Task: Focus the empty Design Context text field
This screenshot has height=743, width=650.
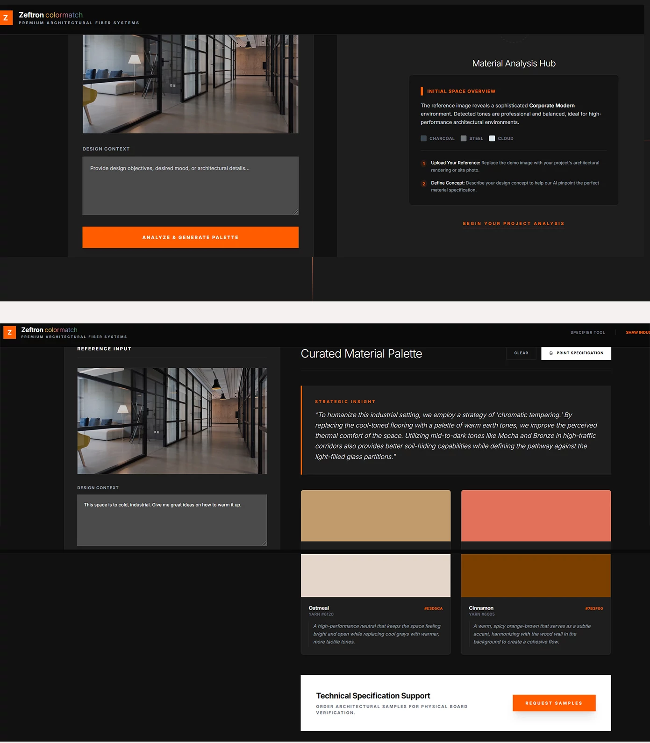Action: pyautogui.click(x=190, y=186)
